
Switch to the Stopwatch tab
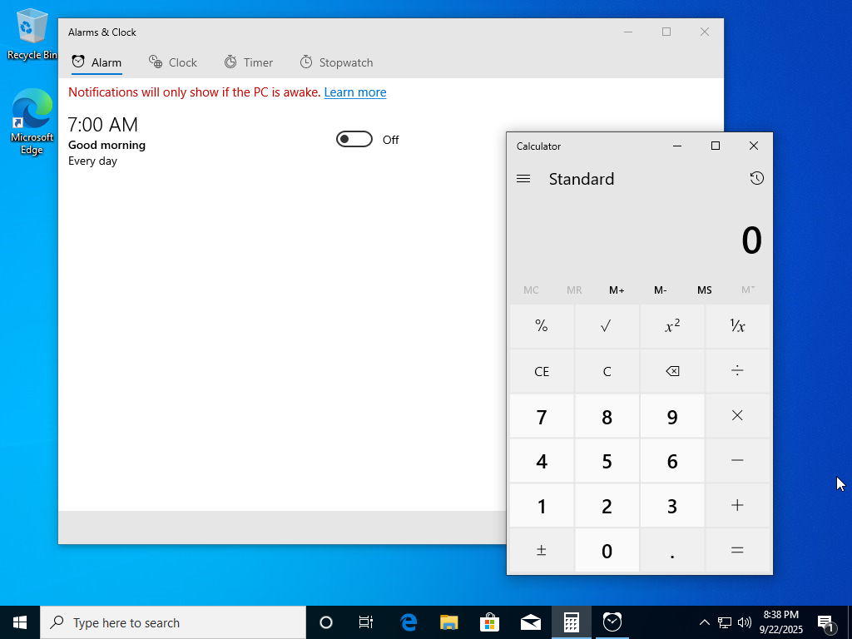336,62
